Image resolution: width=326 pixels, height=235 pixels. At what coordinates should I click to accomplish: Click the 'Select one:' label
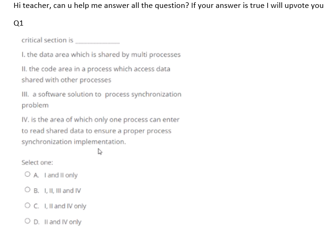click(x=37, y=162)
